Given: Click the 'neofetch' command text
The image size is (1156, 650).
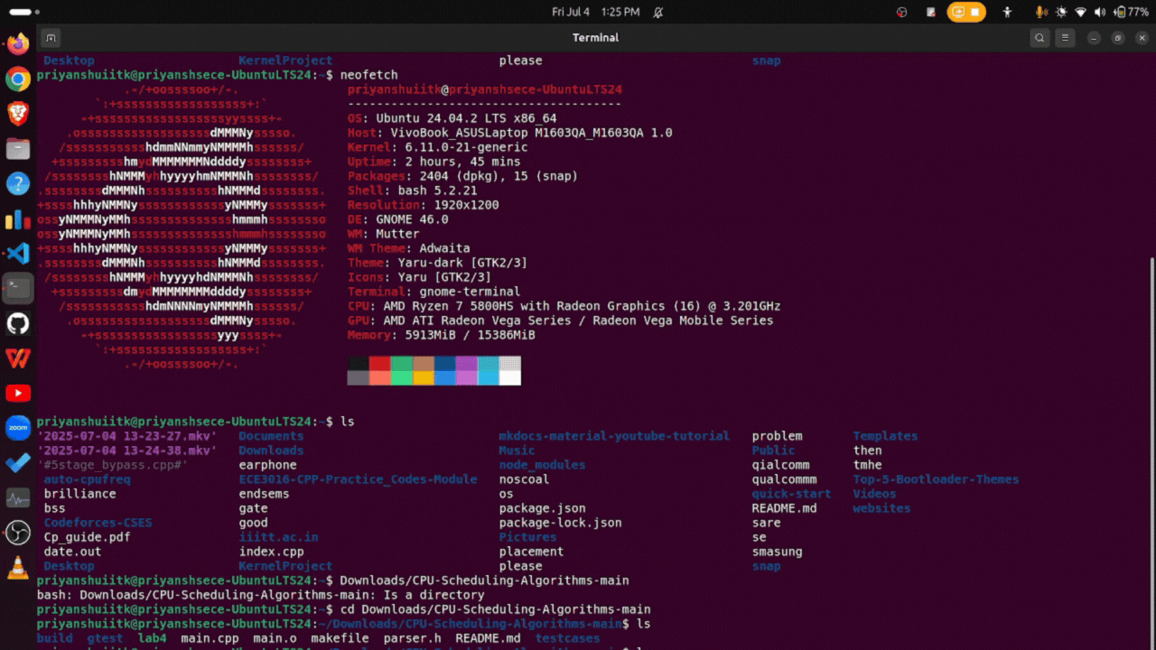Looking at the screenshot, I should (368, 75).
